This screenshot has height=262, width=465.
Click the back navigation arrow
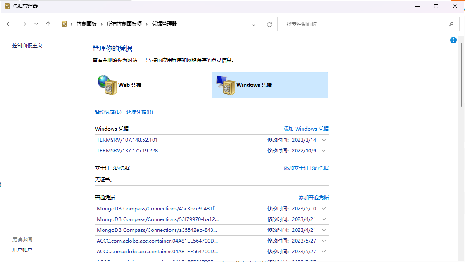tap(9, 24)
